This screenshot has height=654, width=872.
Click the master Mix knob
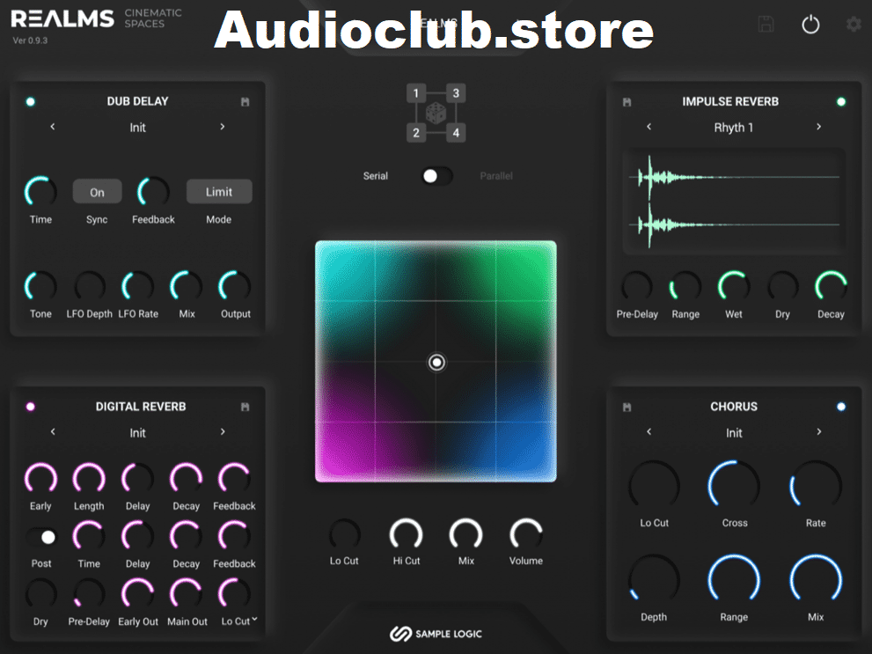[x=466, y=535]
